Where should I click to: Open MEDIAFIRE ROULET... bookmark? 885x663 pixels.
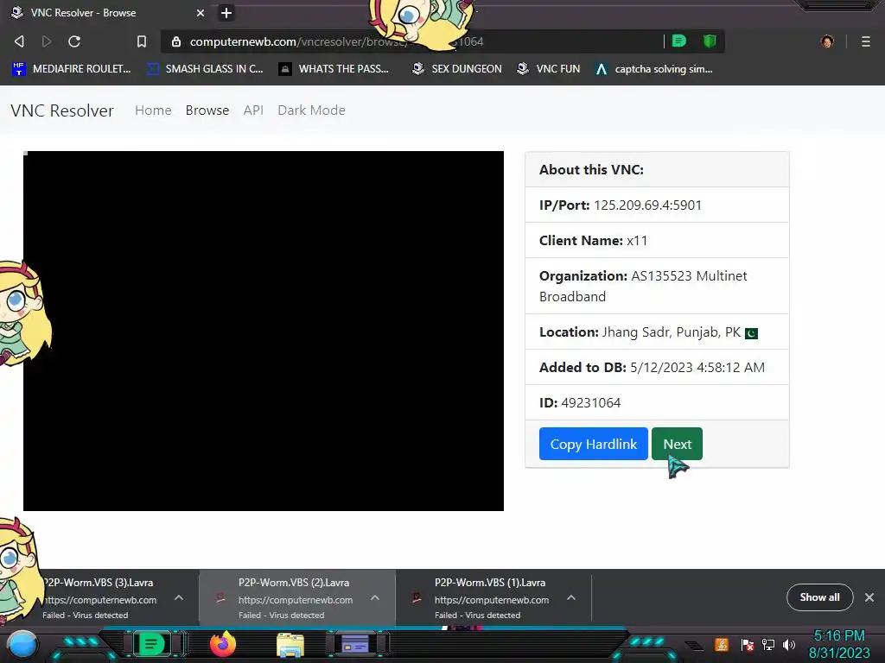(71, 69)
